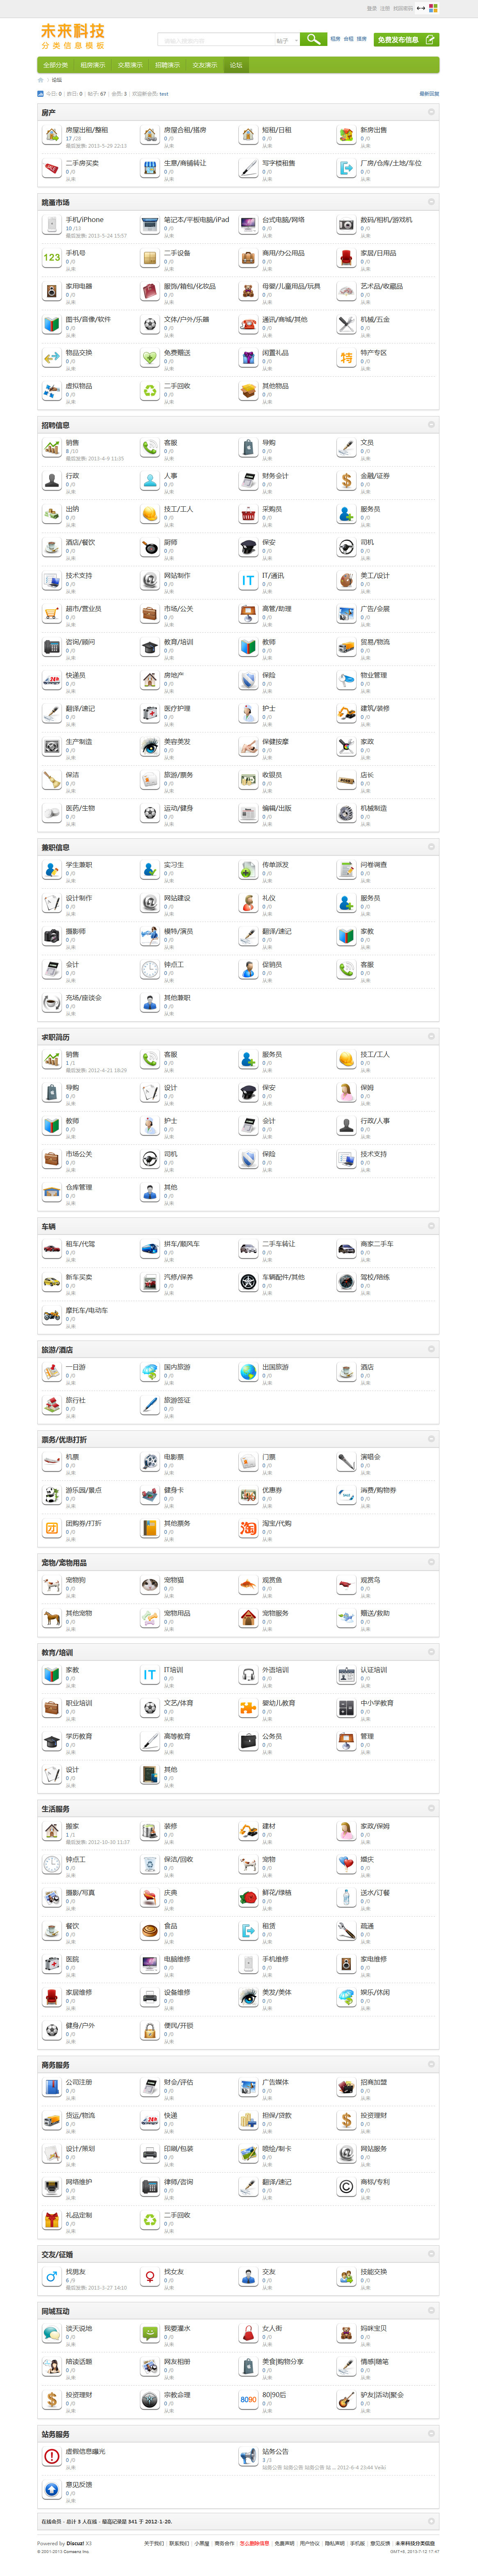This screenshot has height=2576, width=478.
Task: Open the 最新回复 link
Action: pyautogui.click(x=429, y=94)
